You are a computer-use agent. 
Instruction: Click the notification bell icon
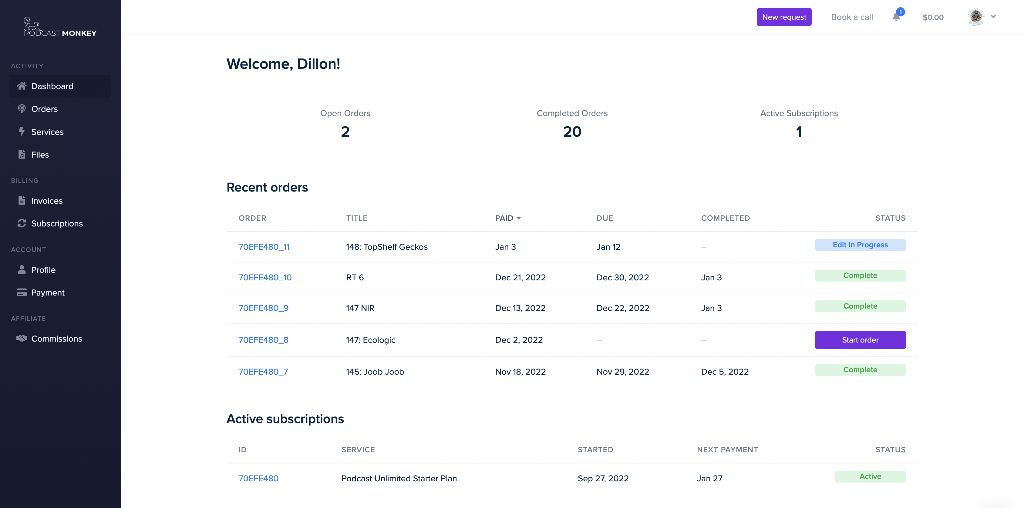coord(896,17)
